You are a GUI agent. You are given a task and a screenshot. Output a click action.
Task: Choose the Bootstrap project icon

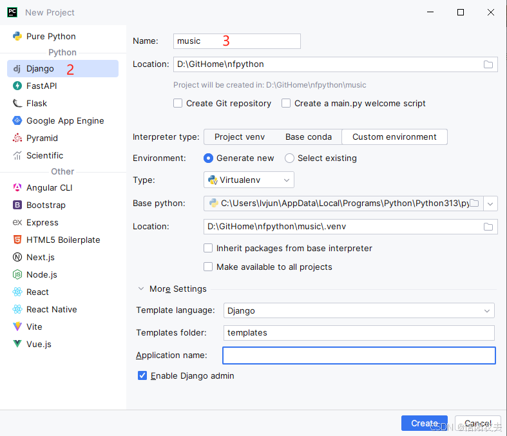click(17, 205)
